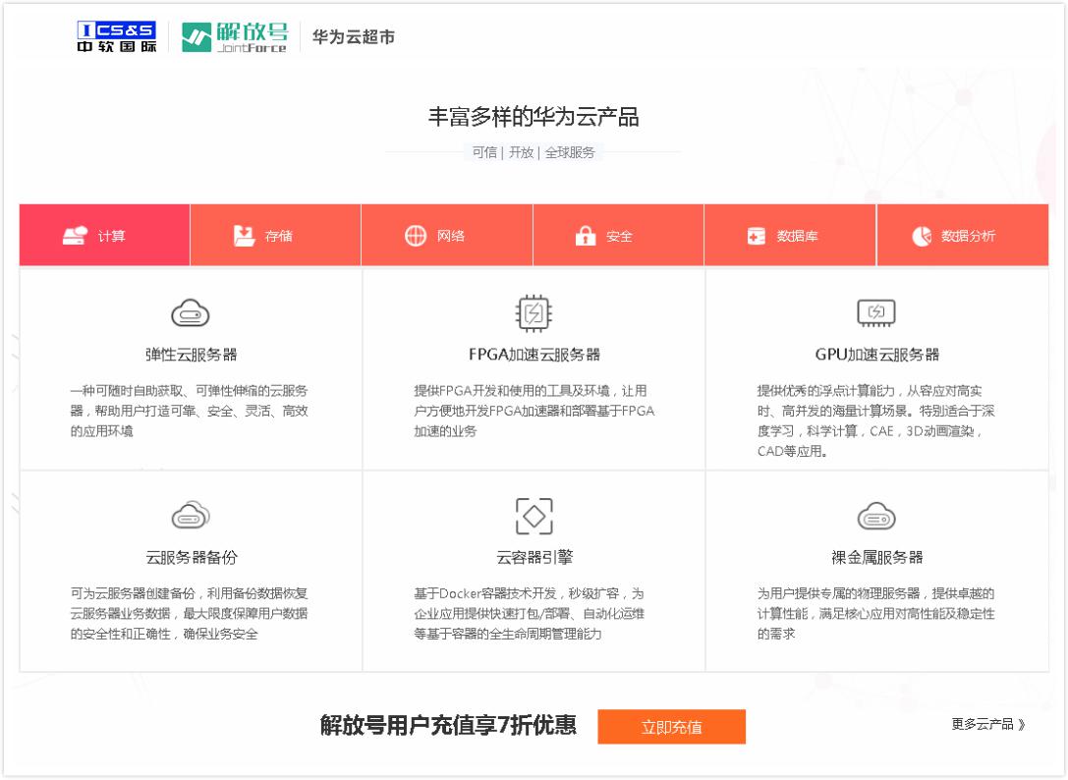This screenshot has width=1068, height=780.
Task: Open the 华为云超市 header link
Action: pos(354,36)
